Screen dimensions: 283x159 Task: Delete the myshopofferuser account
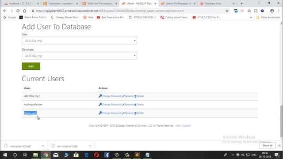[x=139, y=105]
